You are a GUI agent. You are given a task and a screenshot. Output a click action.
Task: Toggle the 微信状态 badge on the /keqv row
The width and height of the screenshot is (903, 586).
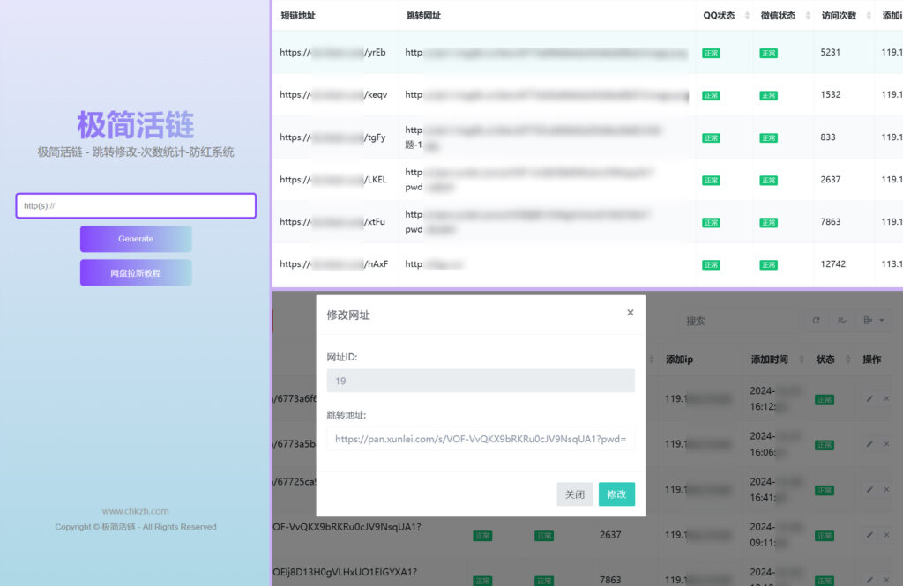click(x=768, y=95)
